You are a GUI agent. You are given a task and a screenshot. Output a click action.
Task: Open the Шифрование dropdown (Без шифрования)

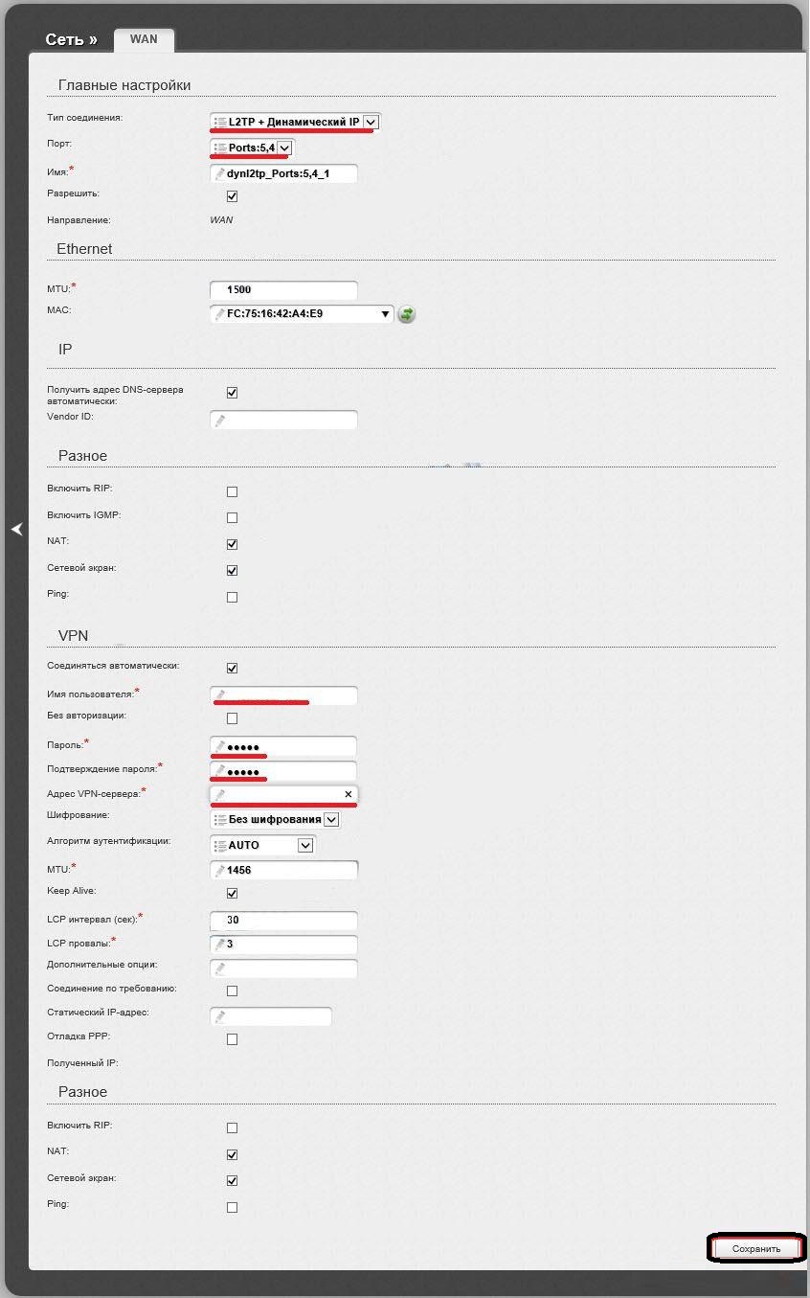[x=275, y=819]
